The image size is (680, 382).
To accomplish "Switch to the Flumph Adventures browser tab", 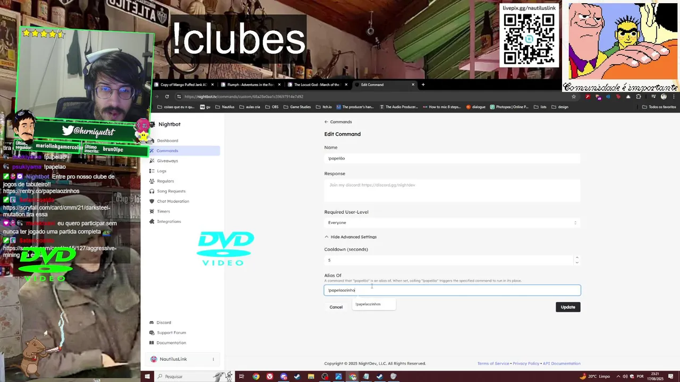I will click(250, 84).
